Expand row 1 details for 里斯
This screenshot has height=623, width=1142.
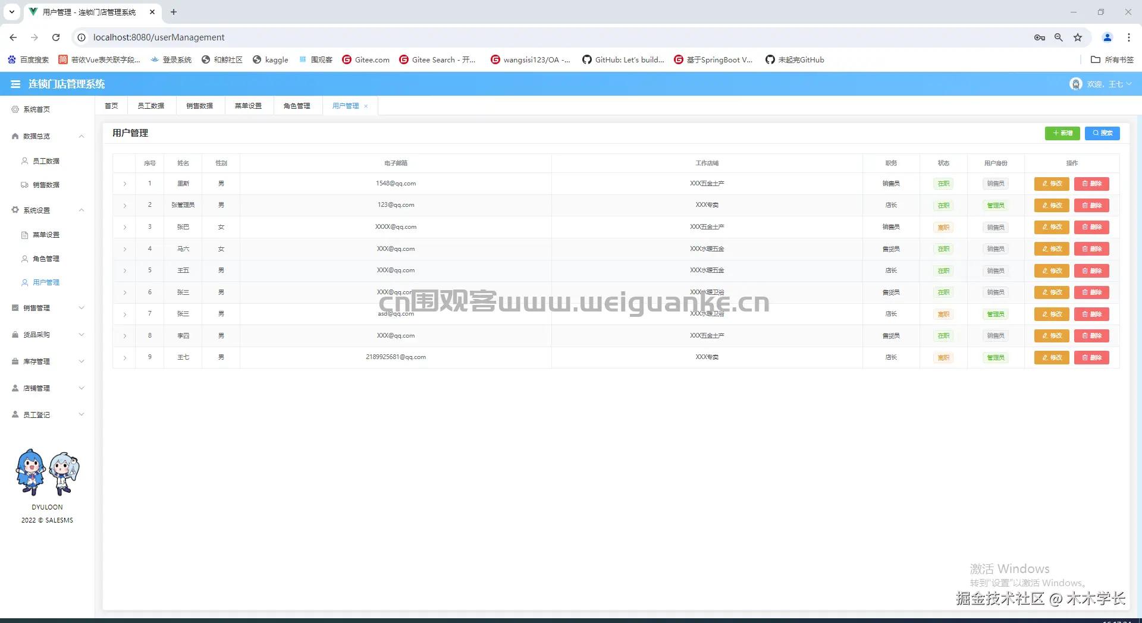(125, 184)
